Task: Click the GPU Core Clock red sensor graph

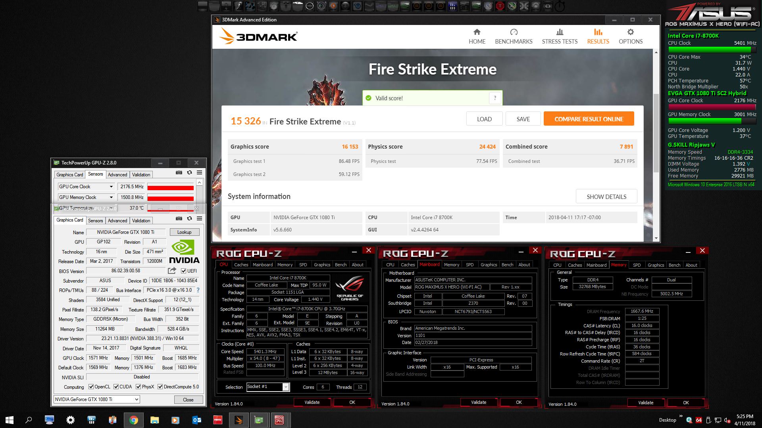Action: [170, 187]
